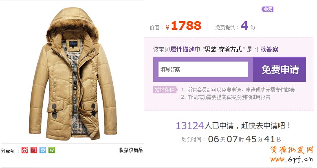
Task: Click the 免费申请 button
Action: coord(280,69)
